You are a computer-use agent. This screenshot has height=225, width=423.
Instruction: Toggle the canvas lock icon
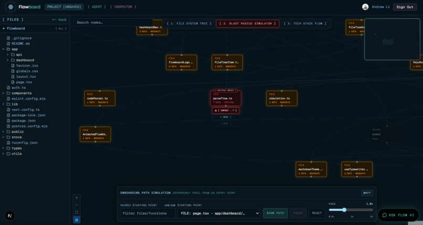(77, 220)
